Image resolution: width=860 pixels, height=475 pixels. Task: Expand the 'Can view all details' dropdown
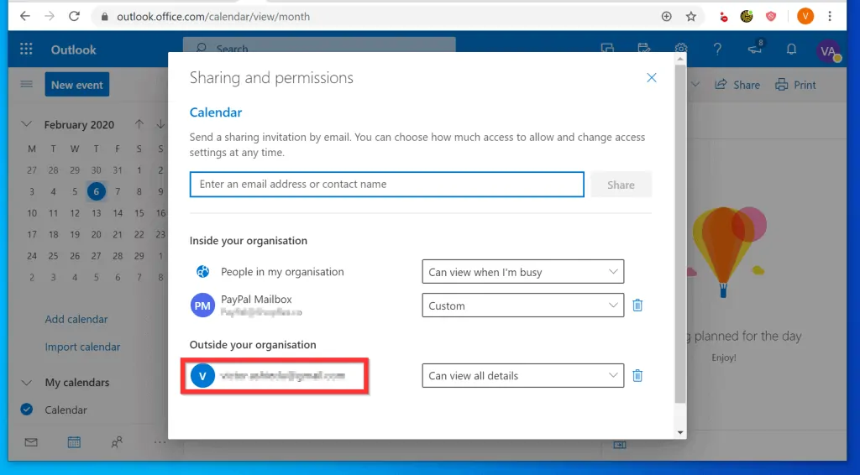pyautogui.click(x=522, y=375)
